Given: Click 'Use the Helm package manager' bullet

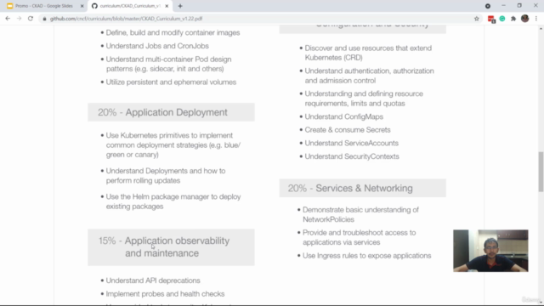Looking at the screenshot, I should pyautogui.click(x=173, y=201).
